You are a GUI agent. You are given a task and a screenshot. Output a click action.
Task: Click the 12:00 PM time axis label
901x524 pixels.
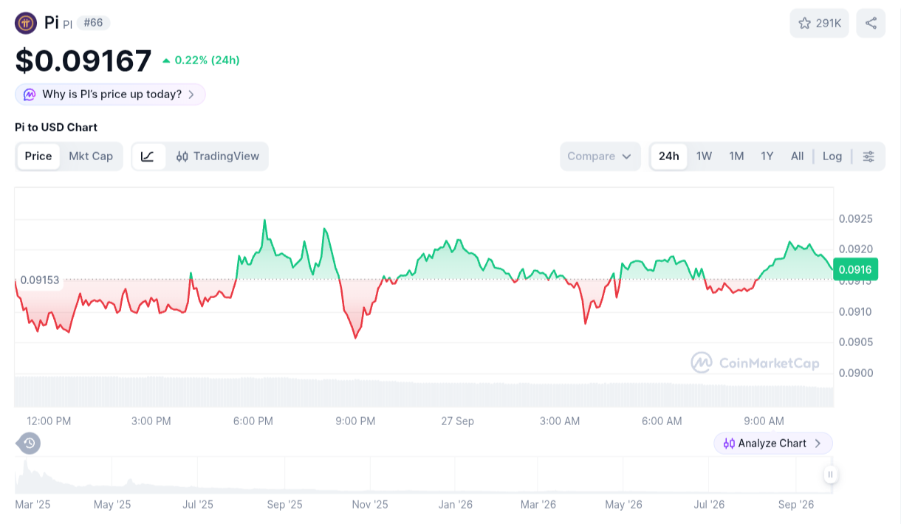[49, 421]
